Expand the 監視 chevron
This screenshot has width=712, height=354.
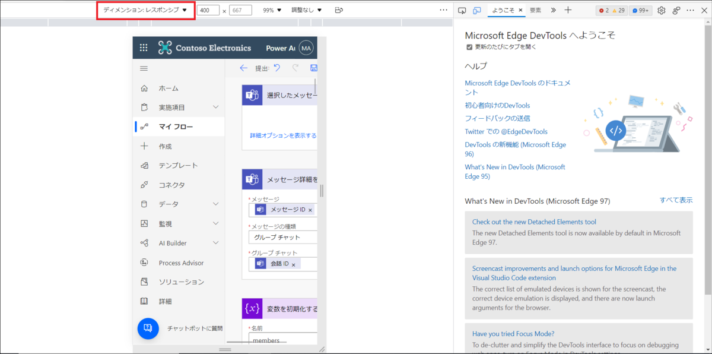coord(216,223)
